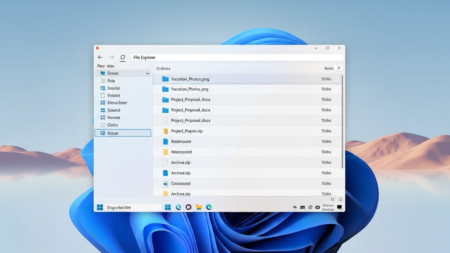Click the File Explorer address bar
Viewport: 450px width, 253px height.
click(x=237, y=58)
